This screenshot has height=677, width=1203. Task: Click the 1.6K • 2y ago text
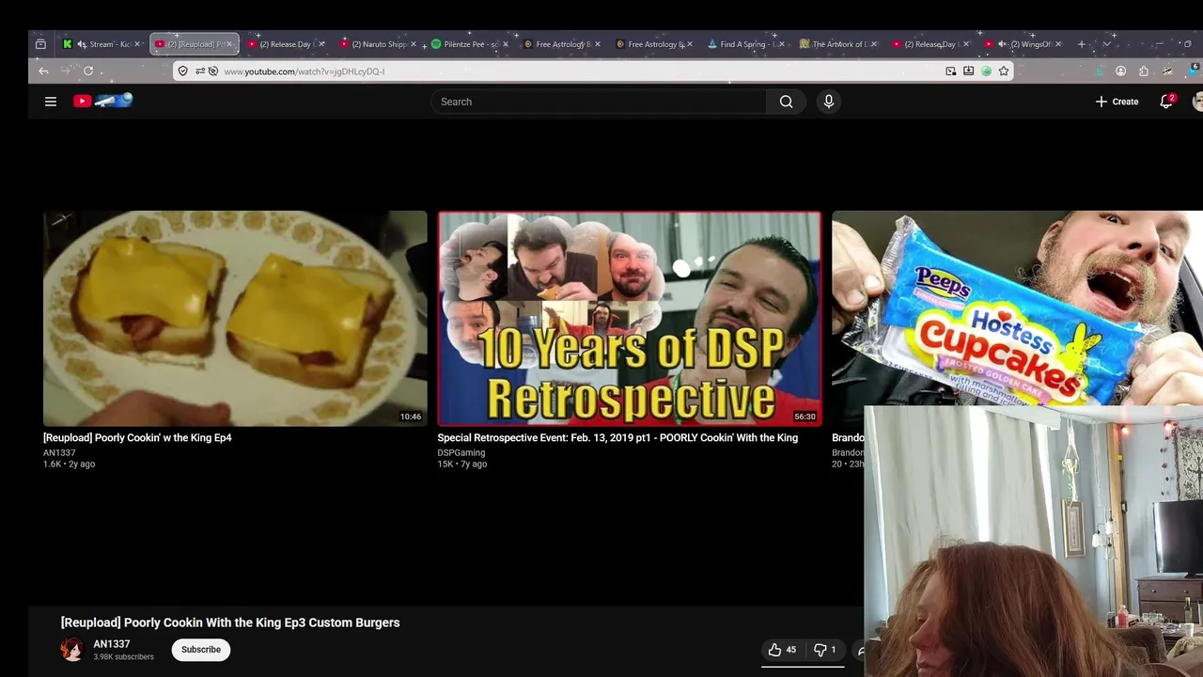point(69,464)
